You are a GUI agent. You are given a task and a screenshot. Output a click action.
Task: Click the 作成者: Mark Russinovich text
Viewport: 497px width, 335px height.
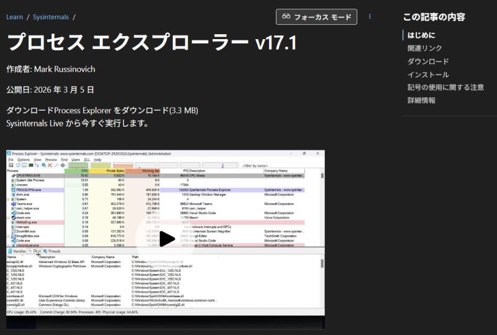coord(51,69)
